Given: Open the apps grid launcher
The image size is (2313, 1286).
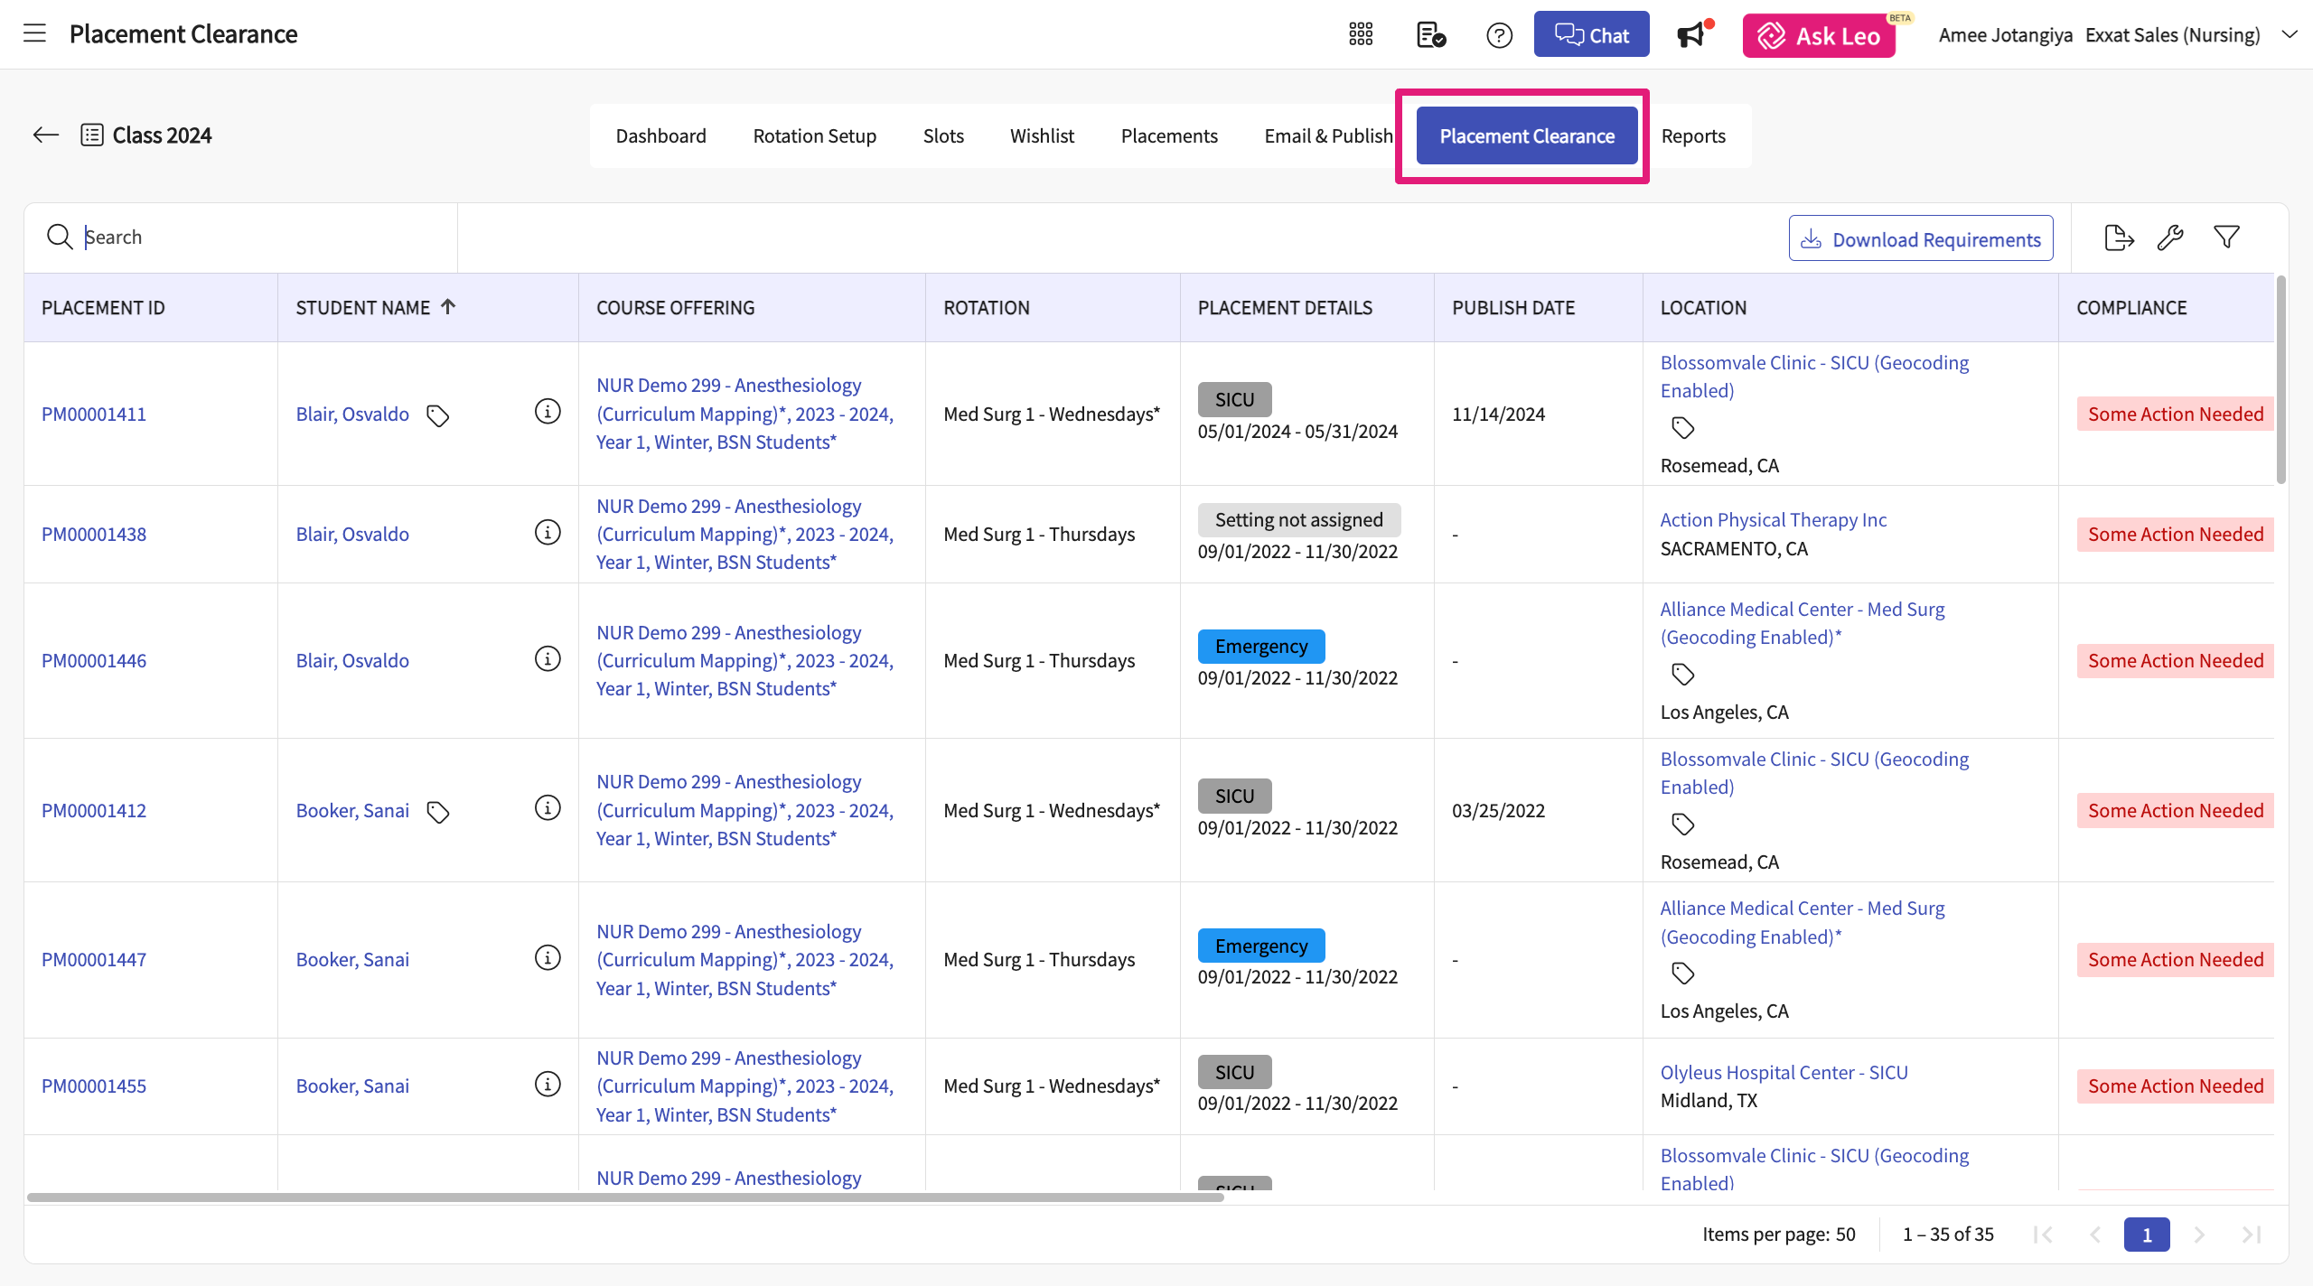Looking at the screenshot, I should (1361, 35).
